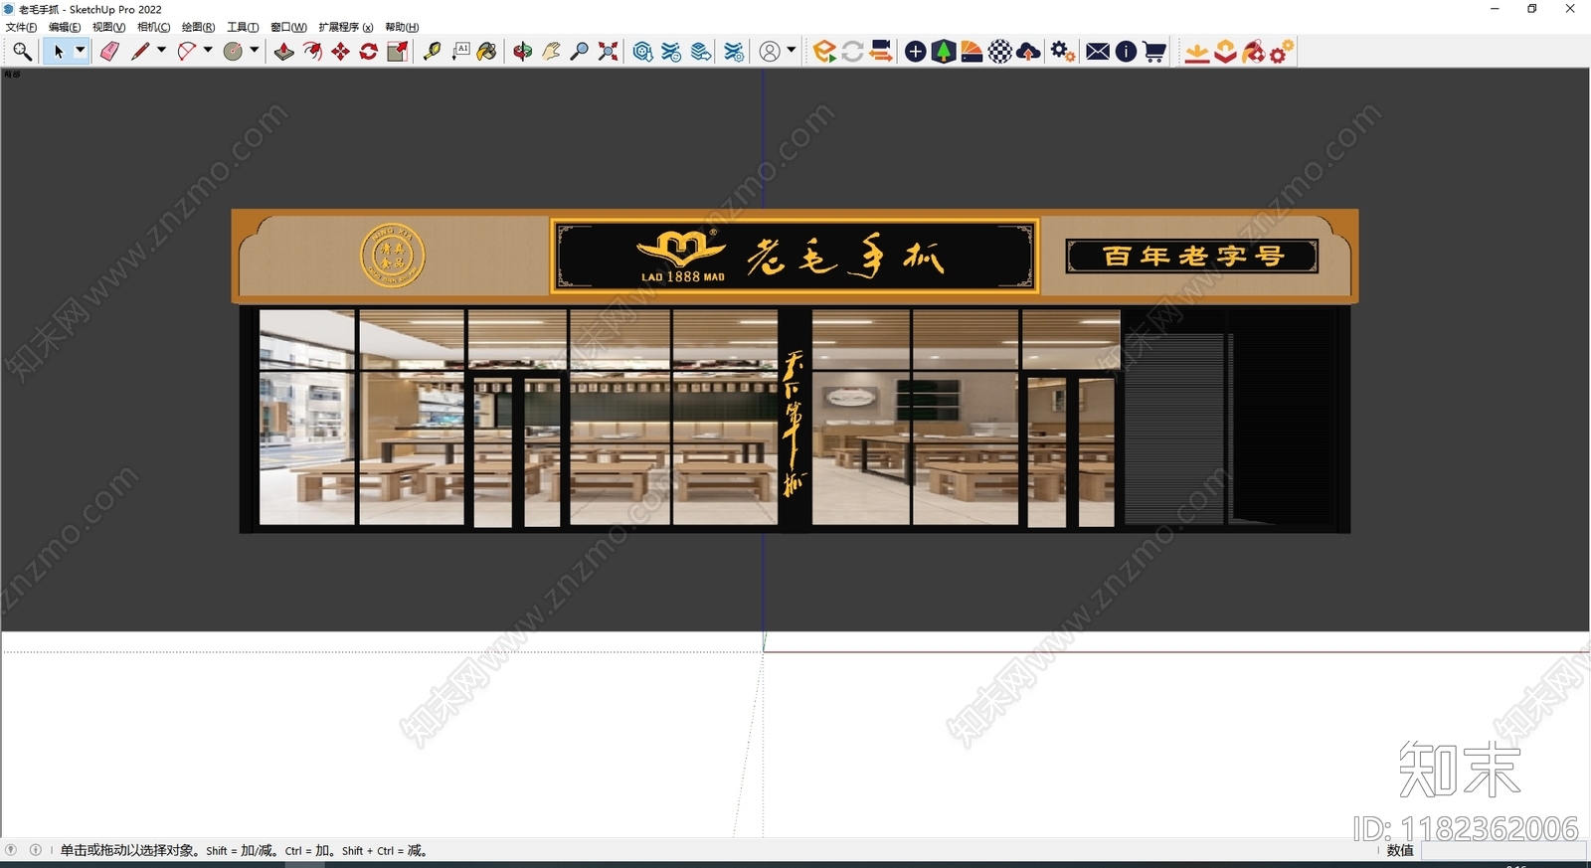
Task: Click the cloud upload icon
Action: pyautogui.click(x=1029, y=52)
